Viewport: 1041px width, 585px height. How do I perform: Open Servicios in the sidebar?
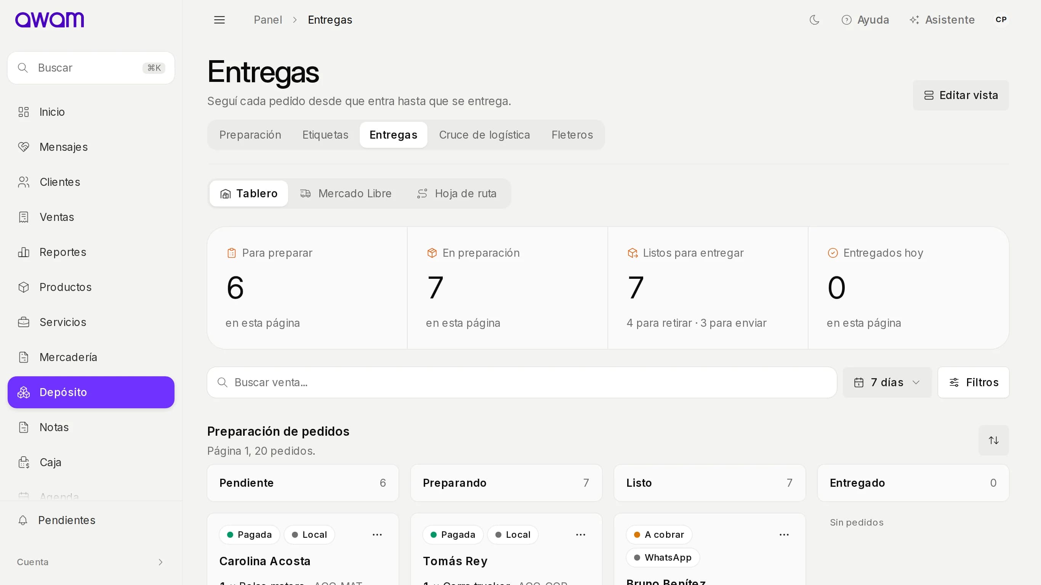pos(91,322)
